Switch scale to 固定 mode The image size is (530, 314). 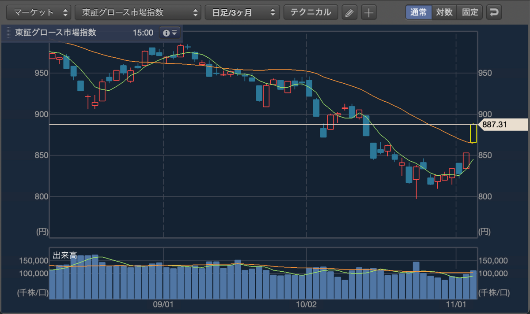[470, 12]
